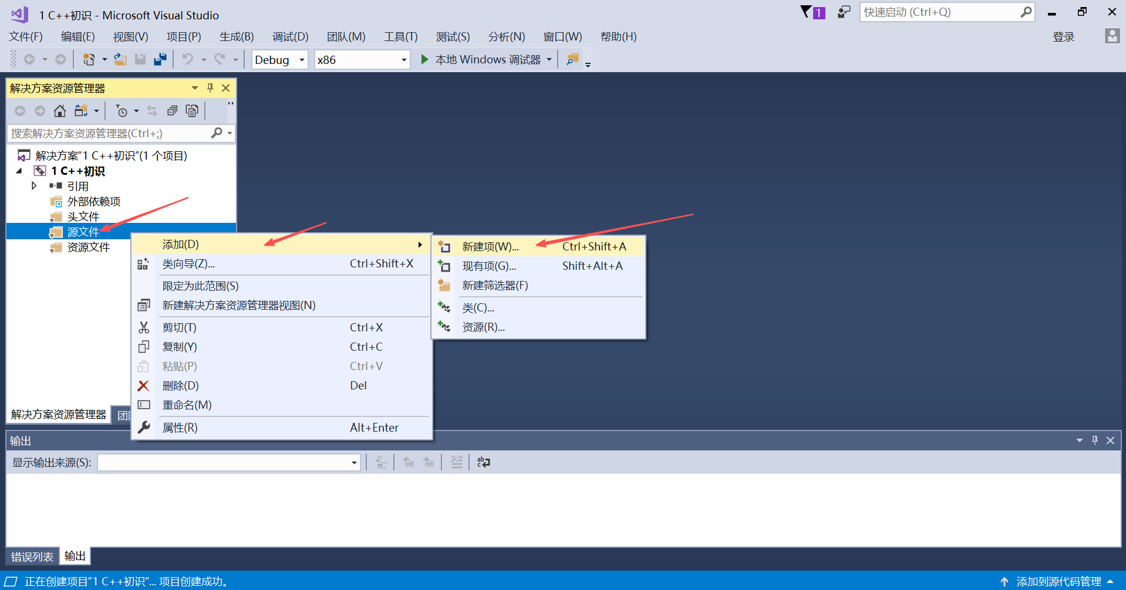The width and height of the screenshot is (1126, 590).
Task: Click the Solution Explorer search box
Action: (x=109, y=134)
